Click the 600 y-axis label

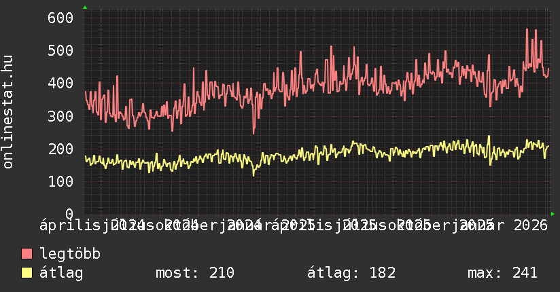[60, 18]
